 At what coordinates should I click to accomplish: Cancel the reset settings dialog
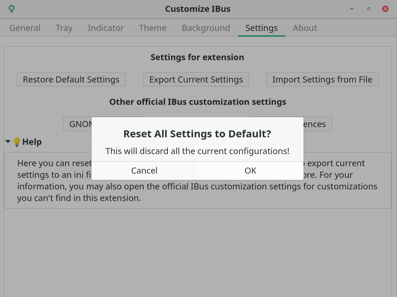(144, 171)
